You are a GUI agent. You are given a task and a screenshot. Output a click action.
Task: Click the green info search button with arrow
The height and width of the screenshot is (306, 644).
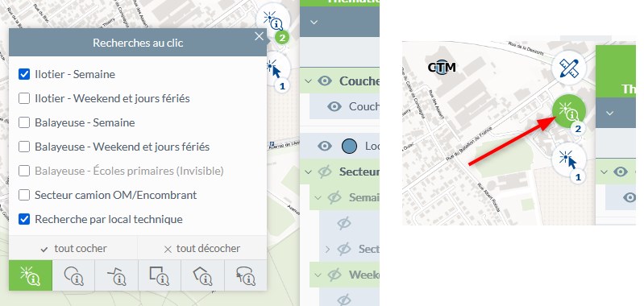point(568,111)
